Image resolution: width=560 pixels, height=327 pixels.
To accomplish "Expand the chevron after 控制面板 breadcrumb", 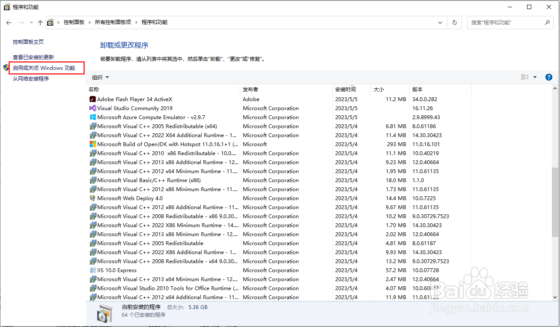I will coord(90,22).
